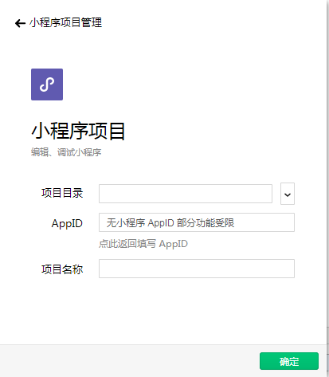Click the back arrow icon

pos(20,23)
